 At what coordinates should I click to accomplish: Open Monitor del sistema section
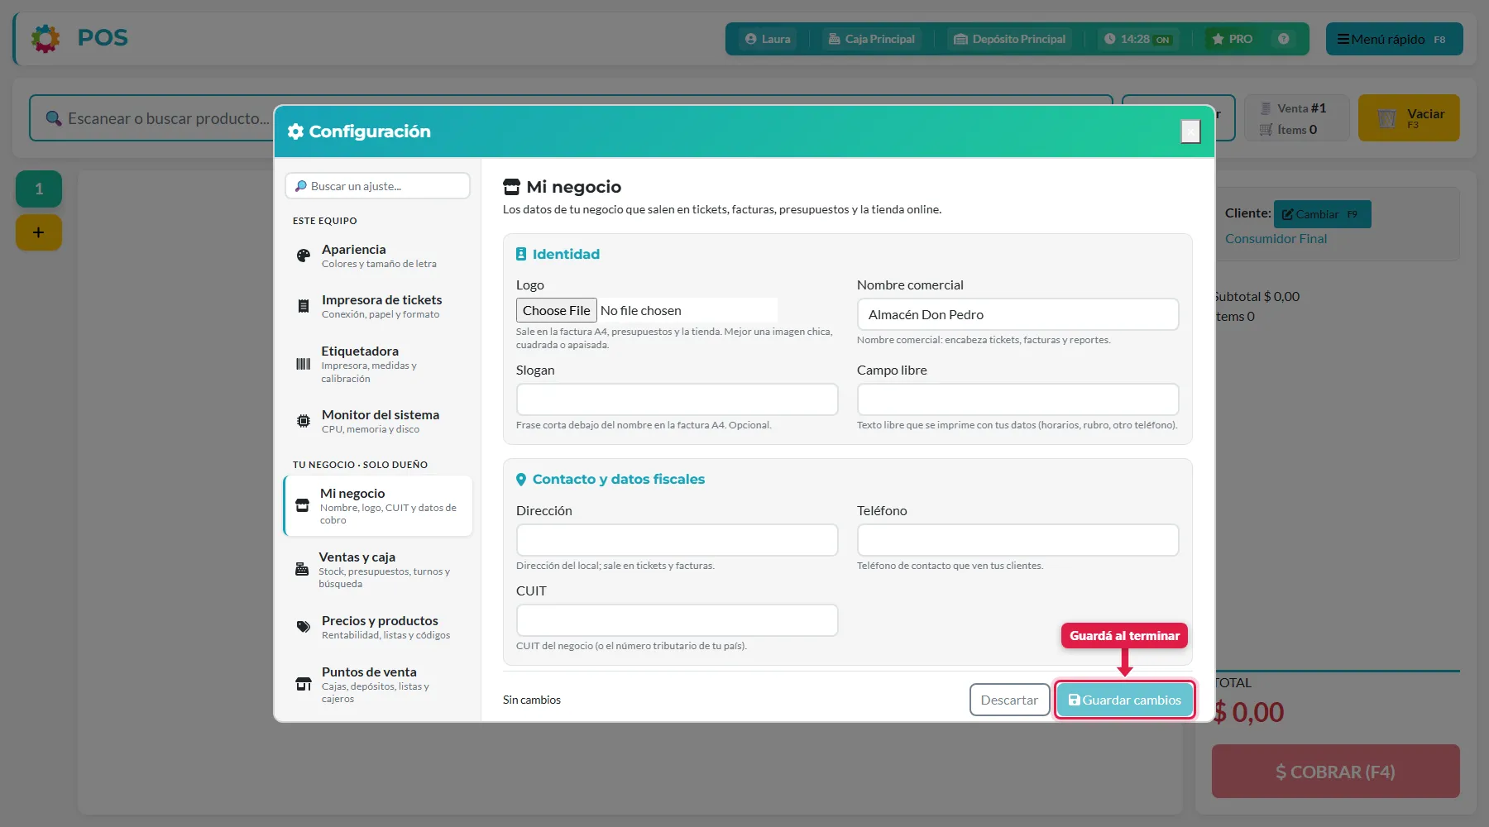(x=378, y=421)
